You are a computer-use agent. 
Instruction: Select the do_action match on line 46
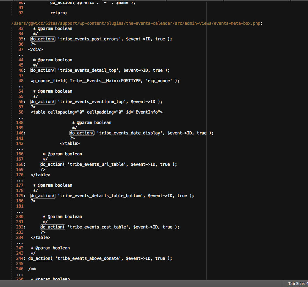pyautogui.click(x=43, y=70)
